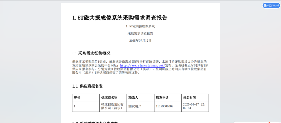Click the heading 一 采购需求征集概况
The height and width of the screenshot is (123, 281).
tap(91, 53)
